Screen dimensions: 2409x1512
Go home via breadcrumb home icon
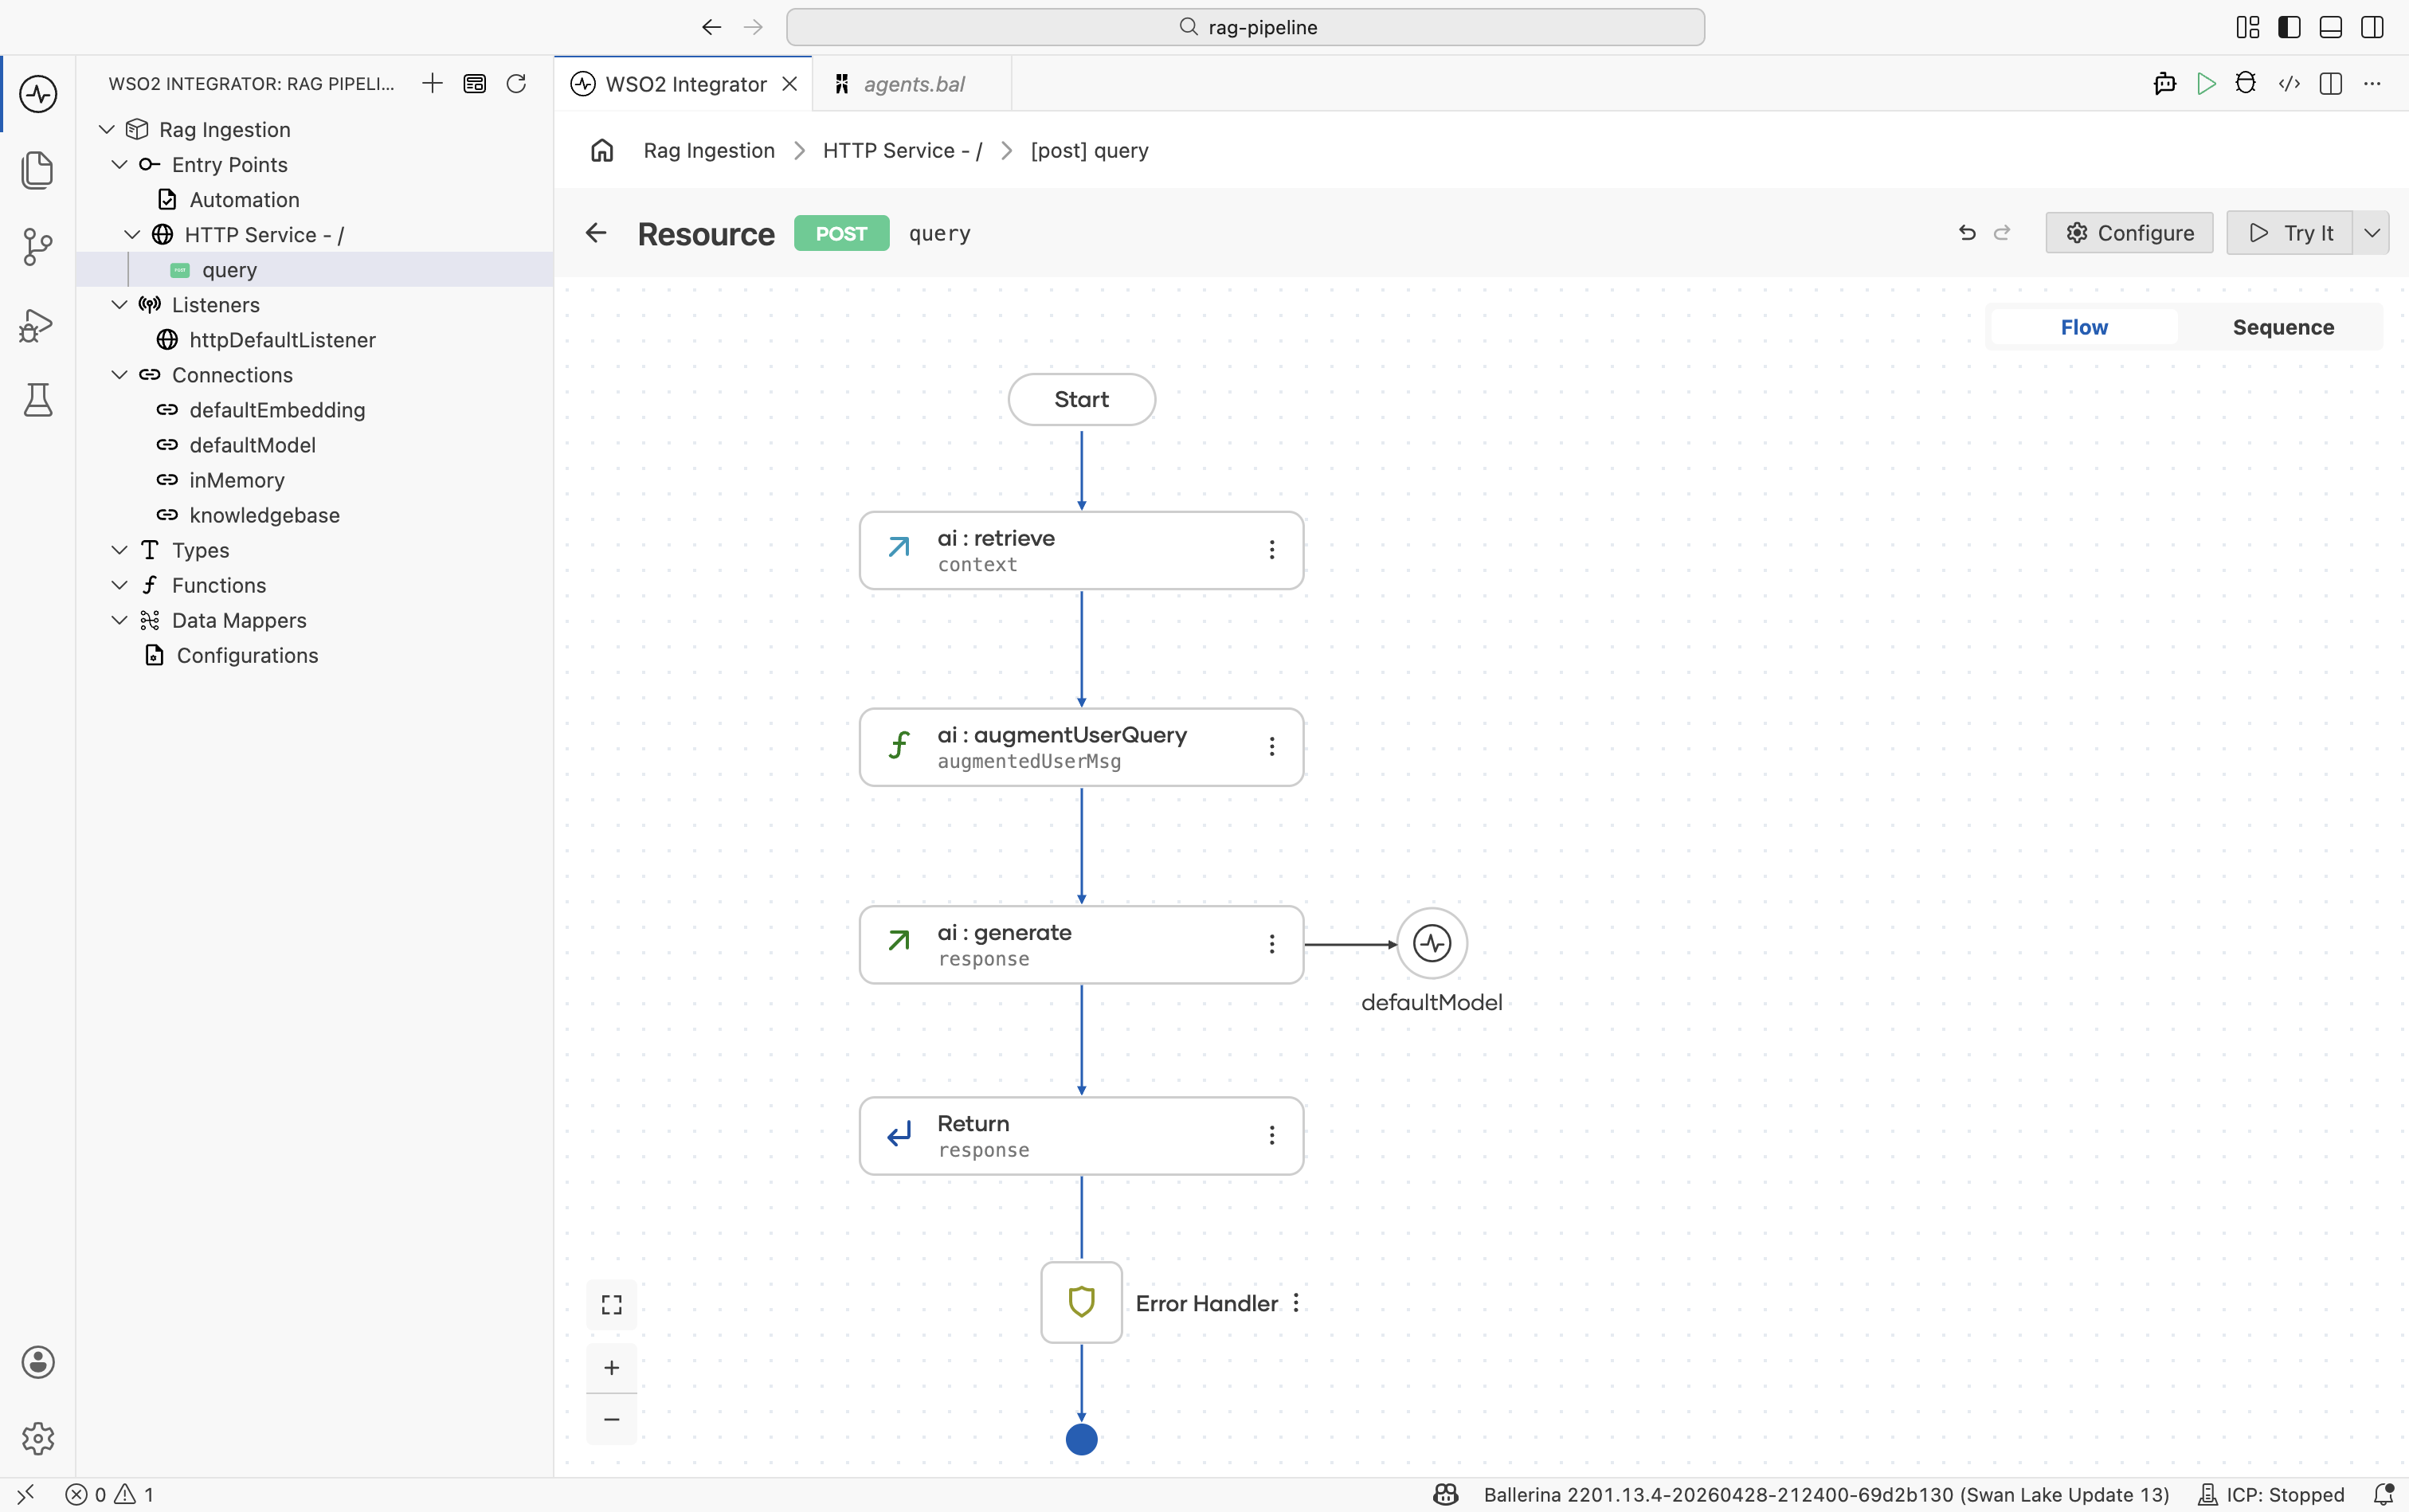coord(602,150)
